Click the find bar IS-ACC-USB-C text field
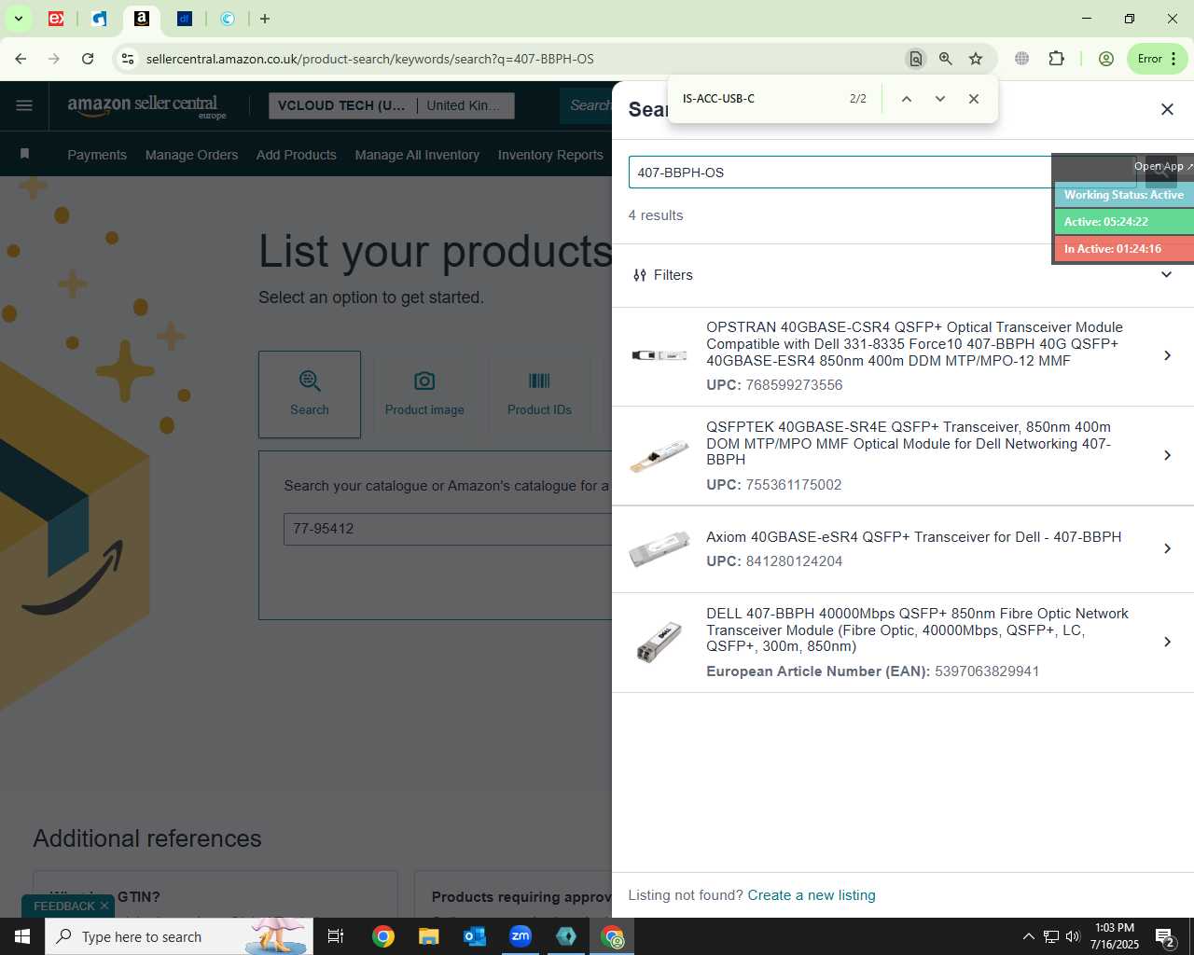The image size is (1194, 955). (760, 99)
